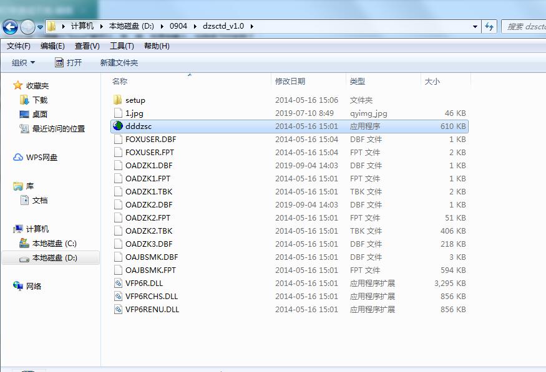Select 本地磁盘 (D:) in the sidebar
This screenshot has width=546, height=372.
click(x=54, y=258)
